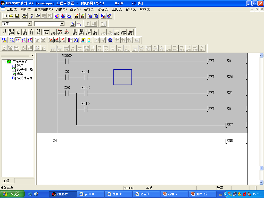The image size is (264, 198).
Task: Click the vertical scrollbar up arrow
Action: pos(261,55)
